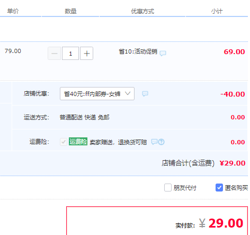250x235 pixels.
Task: Enable the 朋友代付 checkbox
Action: point(168,187)
